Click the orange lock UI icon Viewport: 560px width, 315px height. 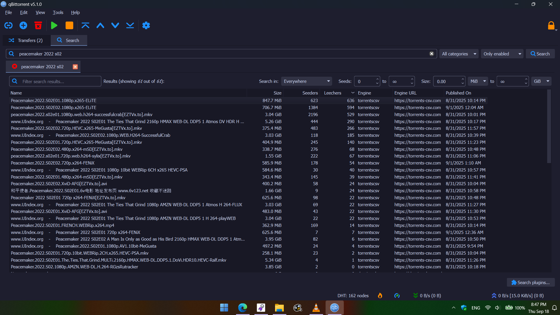(x=551, y=26)
